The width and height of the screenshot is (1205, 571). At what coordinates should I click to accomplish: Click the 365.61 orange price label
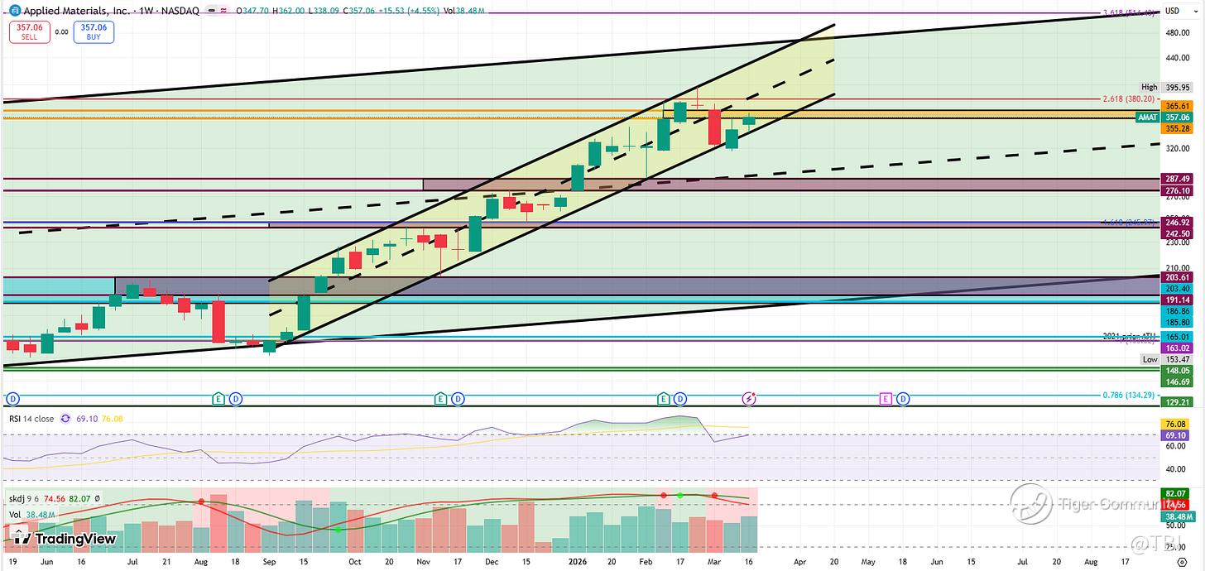[1176, 107]
